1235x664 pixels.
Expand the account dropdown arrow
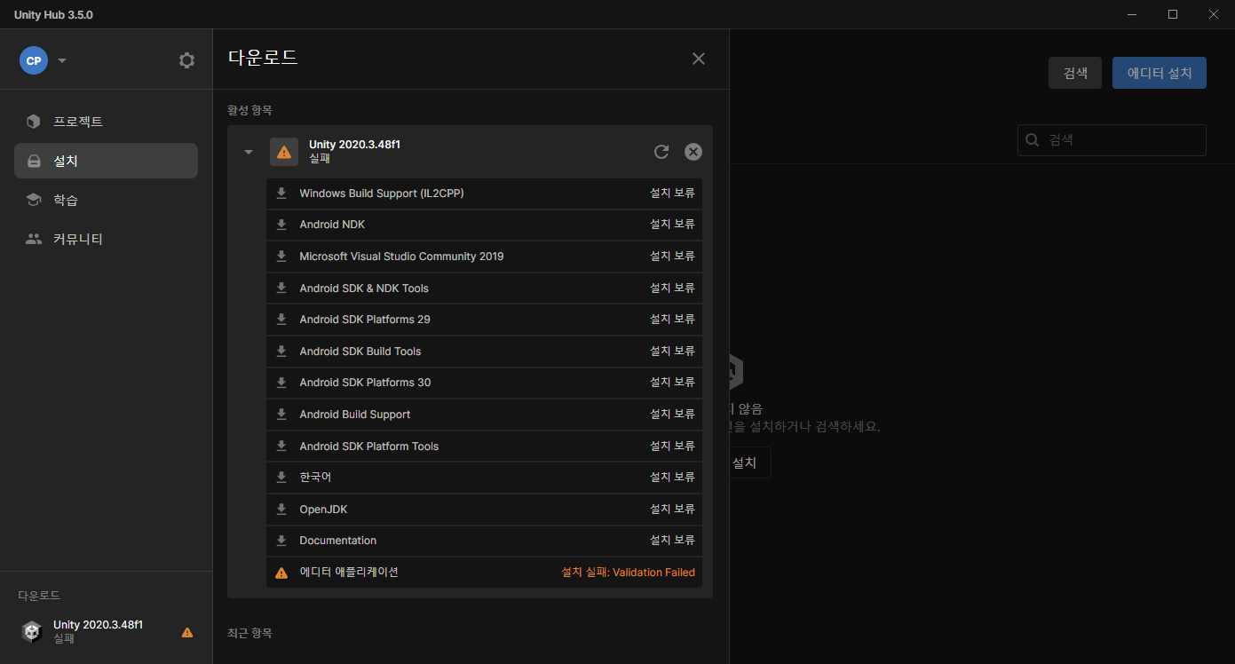point(62,60)
